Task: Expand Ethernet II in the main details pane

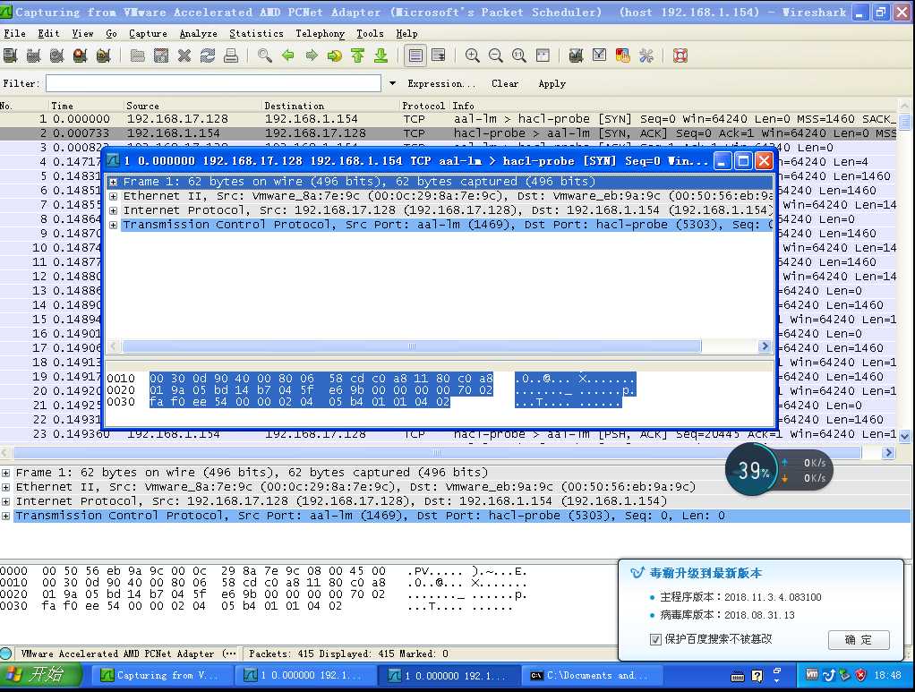Action: (x=6, y=487)
